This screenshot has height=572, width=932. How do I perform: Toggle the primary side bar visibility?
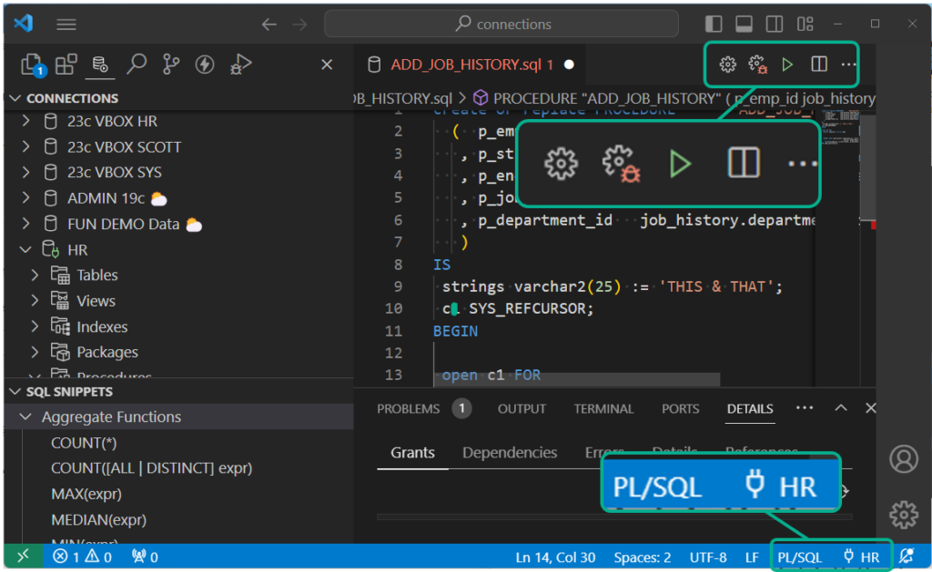[714, 24]
